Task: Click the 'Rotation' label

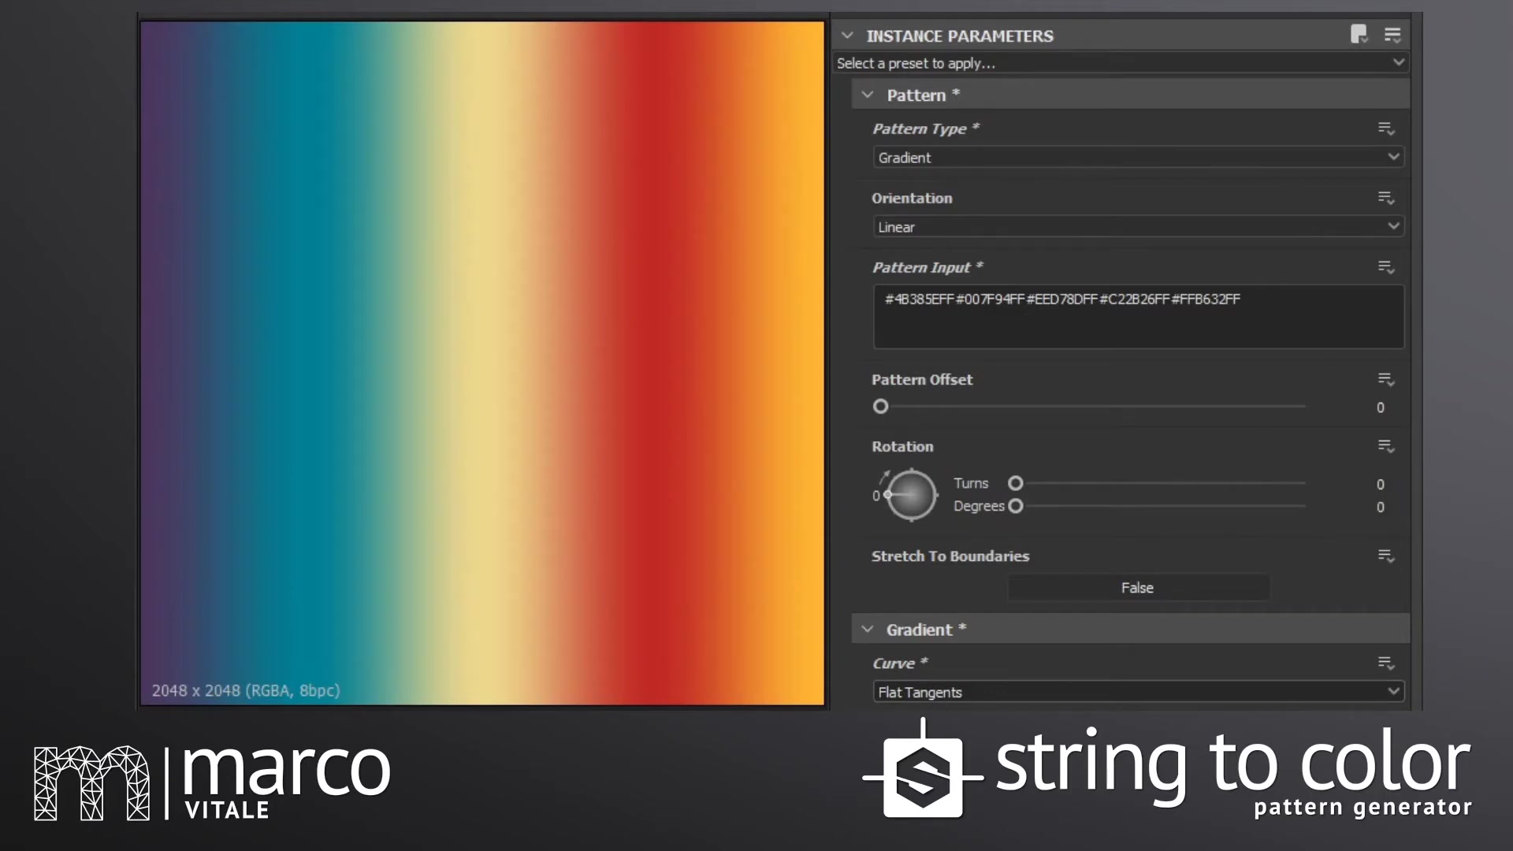Action: (x=902, y=447)
